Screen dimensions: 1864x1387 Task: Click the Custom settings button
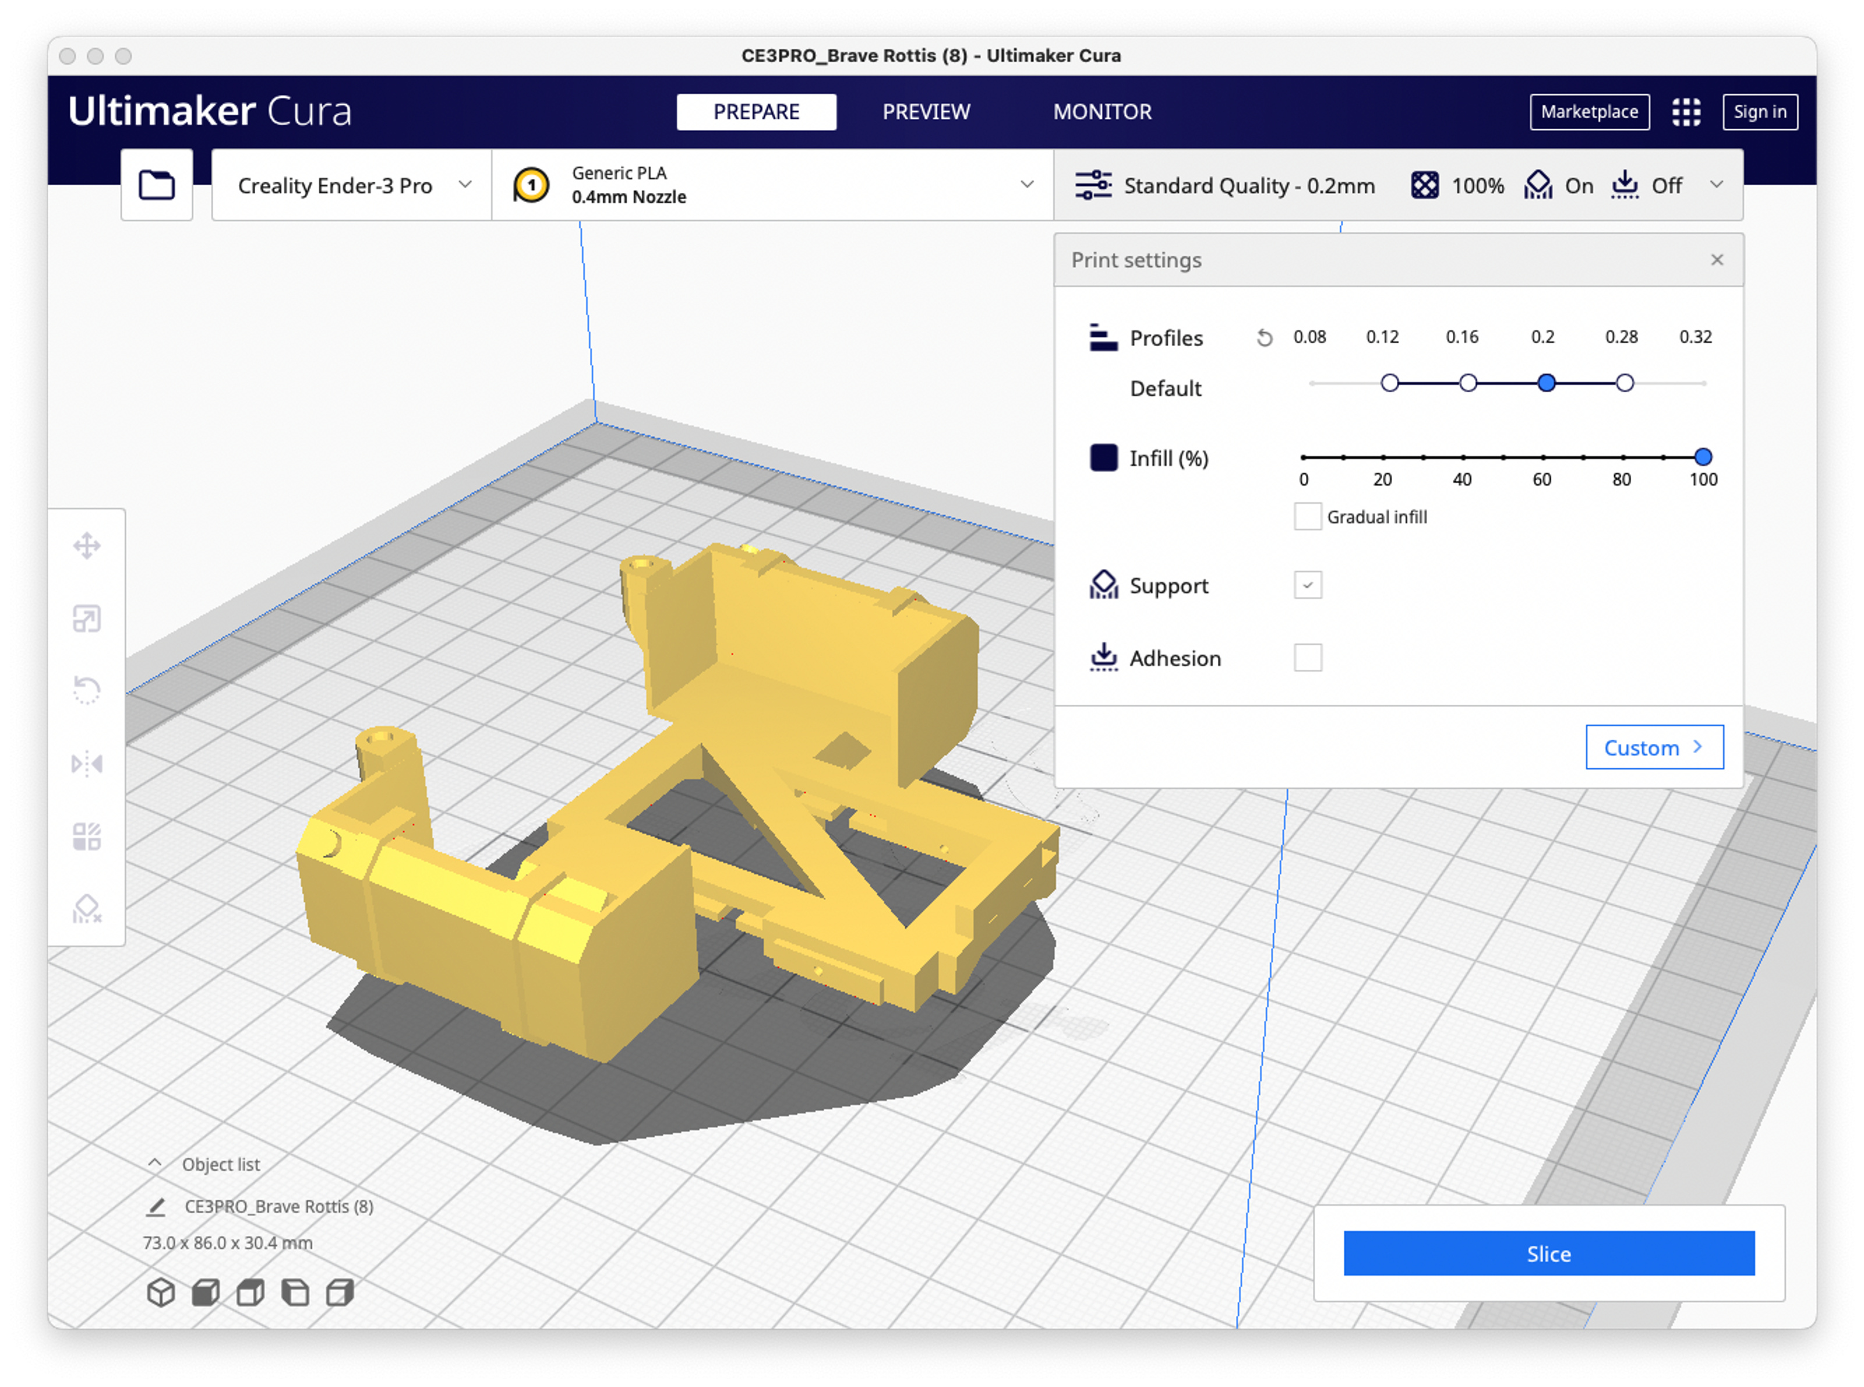coord(1653,747)
